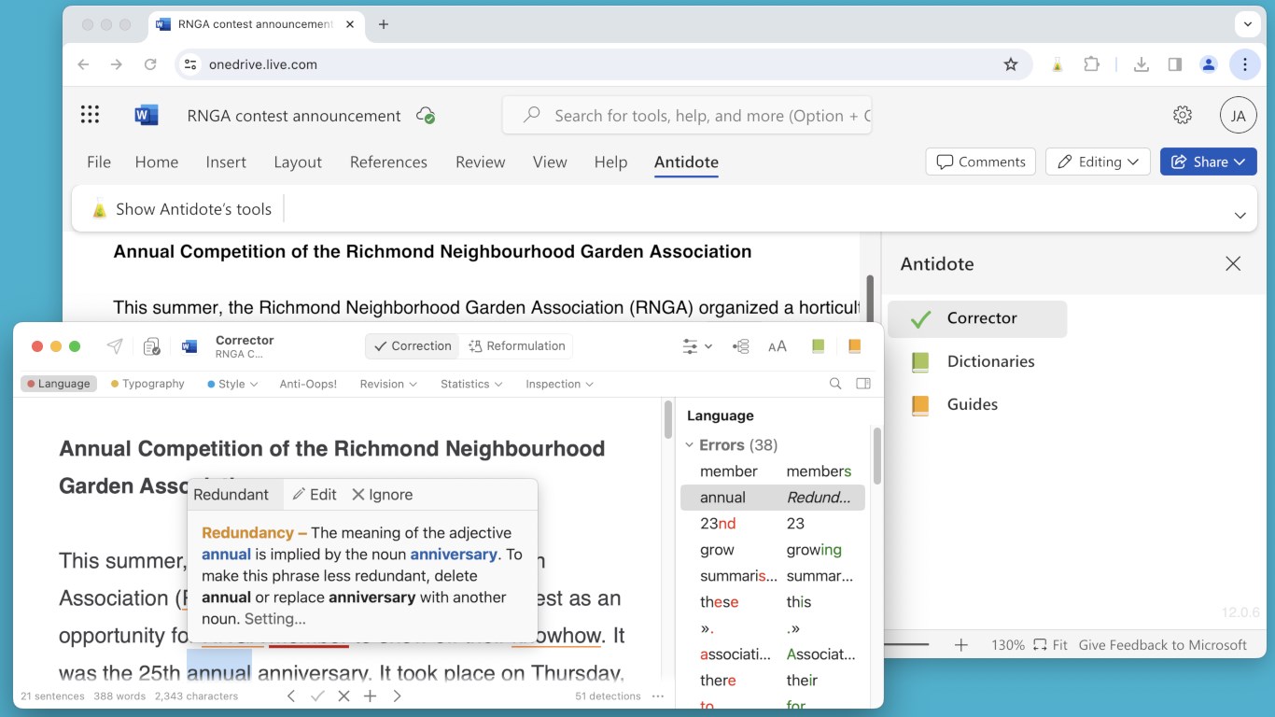The image size is (1275, 717).
Task: Reject detection with the X at bottom
Action: pyautogui.click(x=343, y=696)
